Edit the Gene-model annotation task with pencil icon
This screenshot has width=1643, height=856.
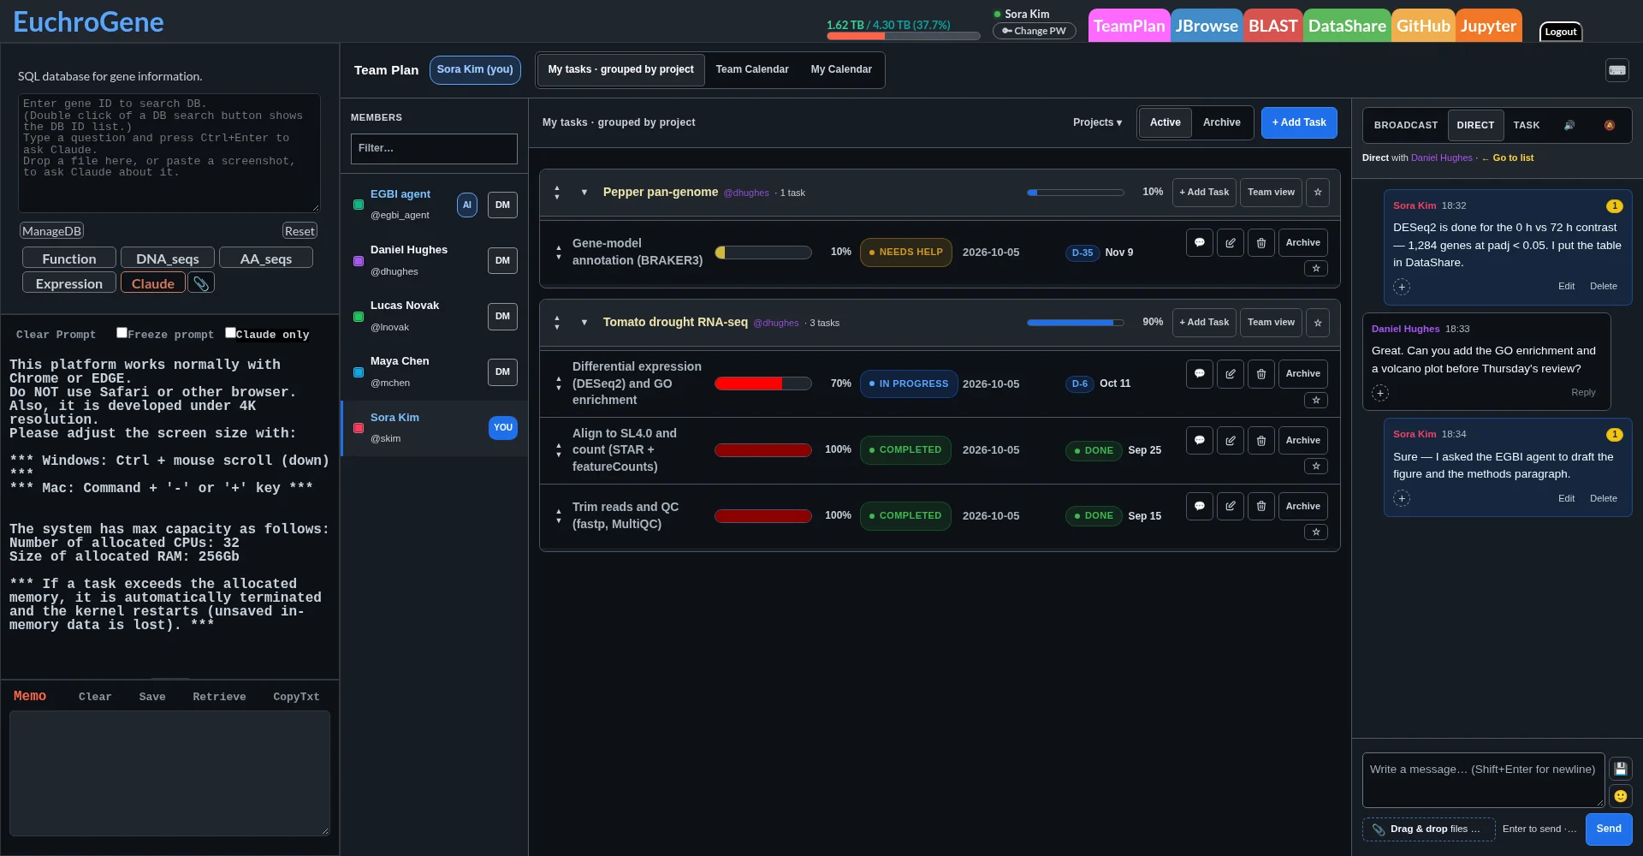tap(1231, 243)
